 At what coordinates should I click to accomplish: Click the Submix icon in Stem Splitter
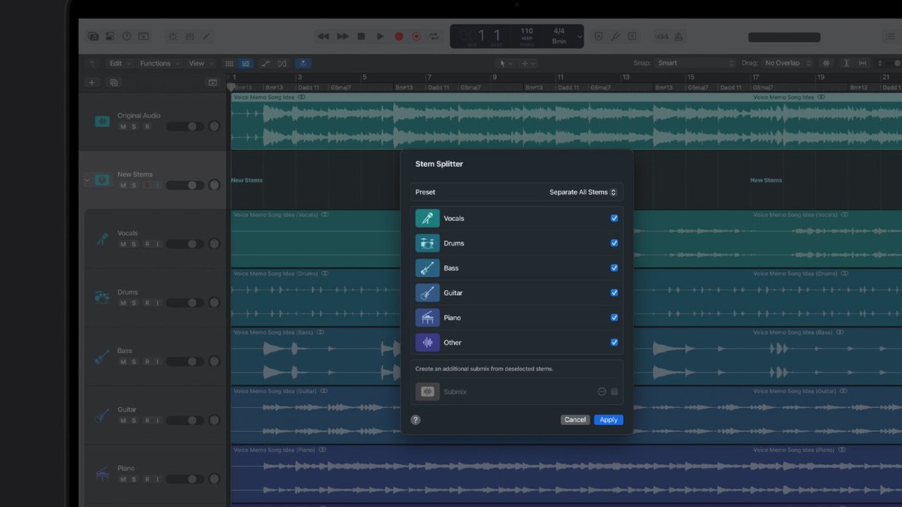tap(428, 391)
